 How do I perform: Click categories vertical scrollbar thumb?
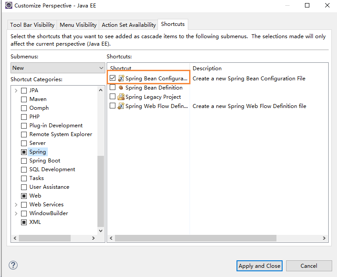tap(100, 191)
